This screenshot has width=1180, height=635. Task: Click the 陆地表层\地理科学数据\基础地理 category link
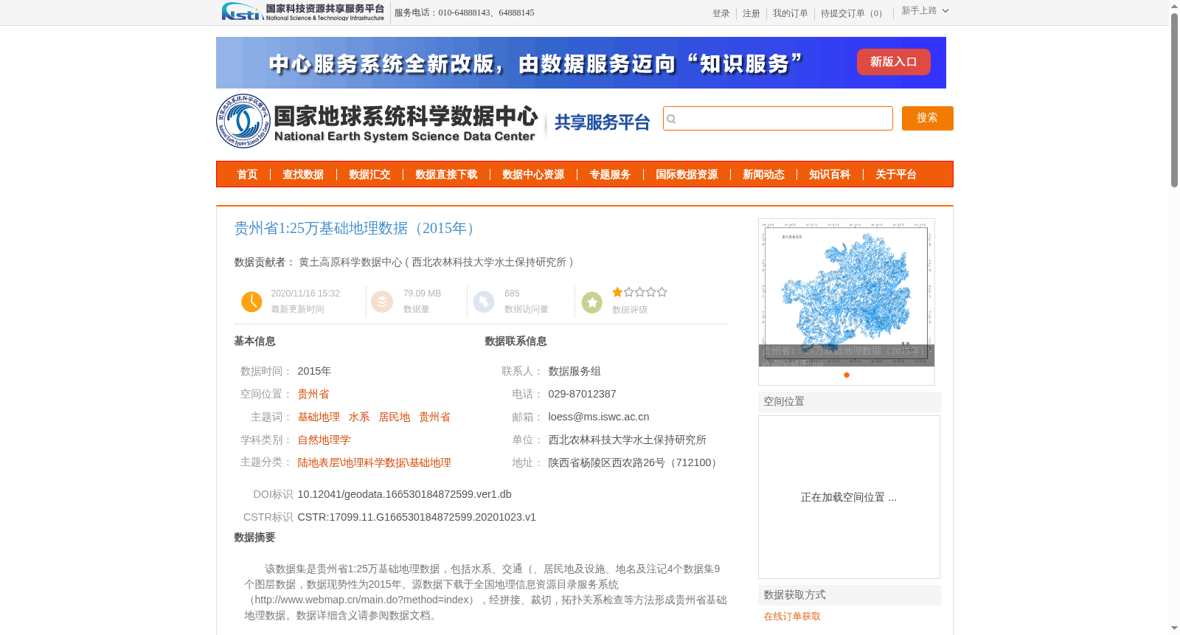[374, 462]
